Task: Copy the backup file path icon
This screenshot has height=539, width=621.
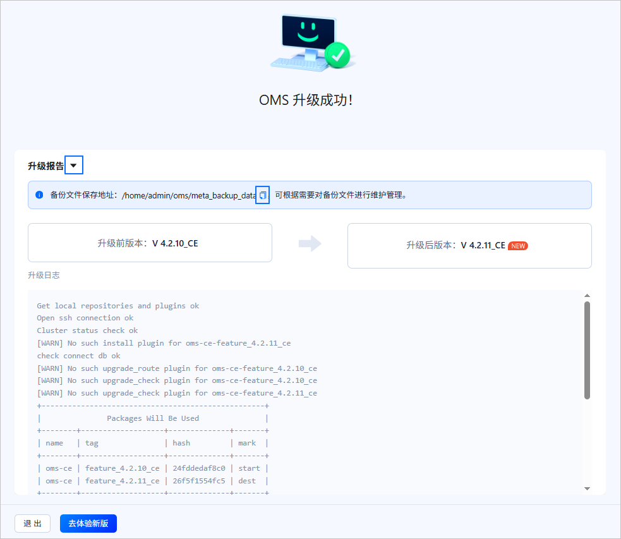Action: [263, 195]
